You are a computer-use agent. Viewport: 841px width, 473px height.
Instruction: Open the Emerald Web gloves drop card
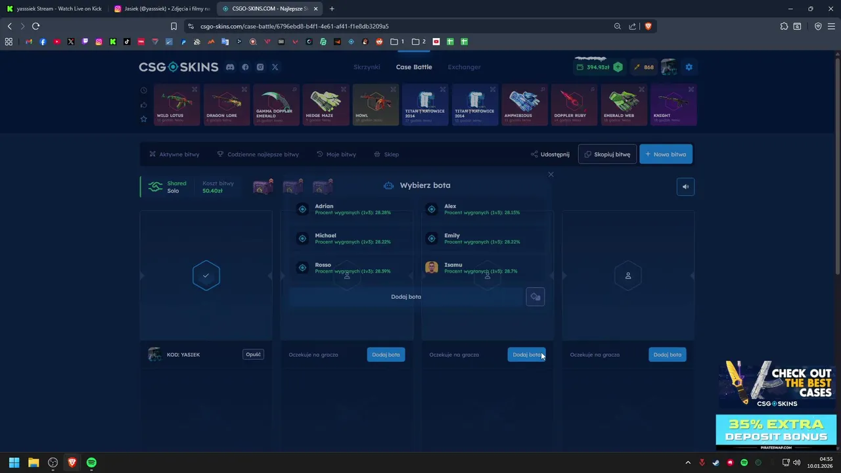pos(624,104)
